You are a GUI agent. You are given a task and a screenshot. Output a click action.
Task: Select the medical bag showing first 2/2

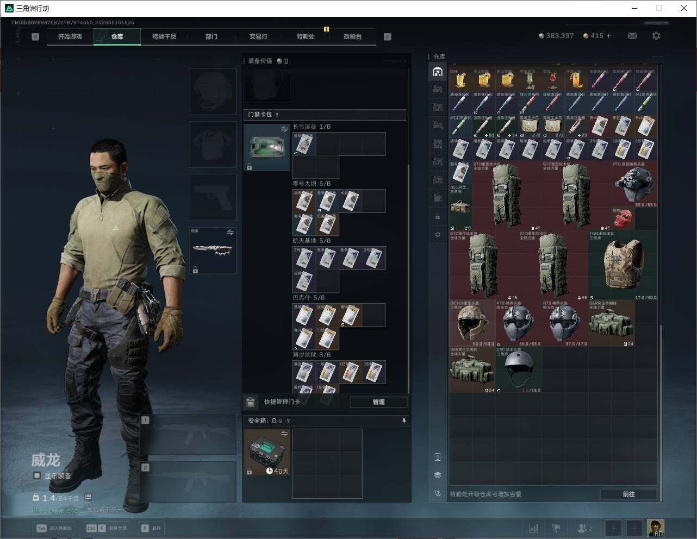pyautogui.click(x=531, y=127)
